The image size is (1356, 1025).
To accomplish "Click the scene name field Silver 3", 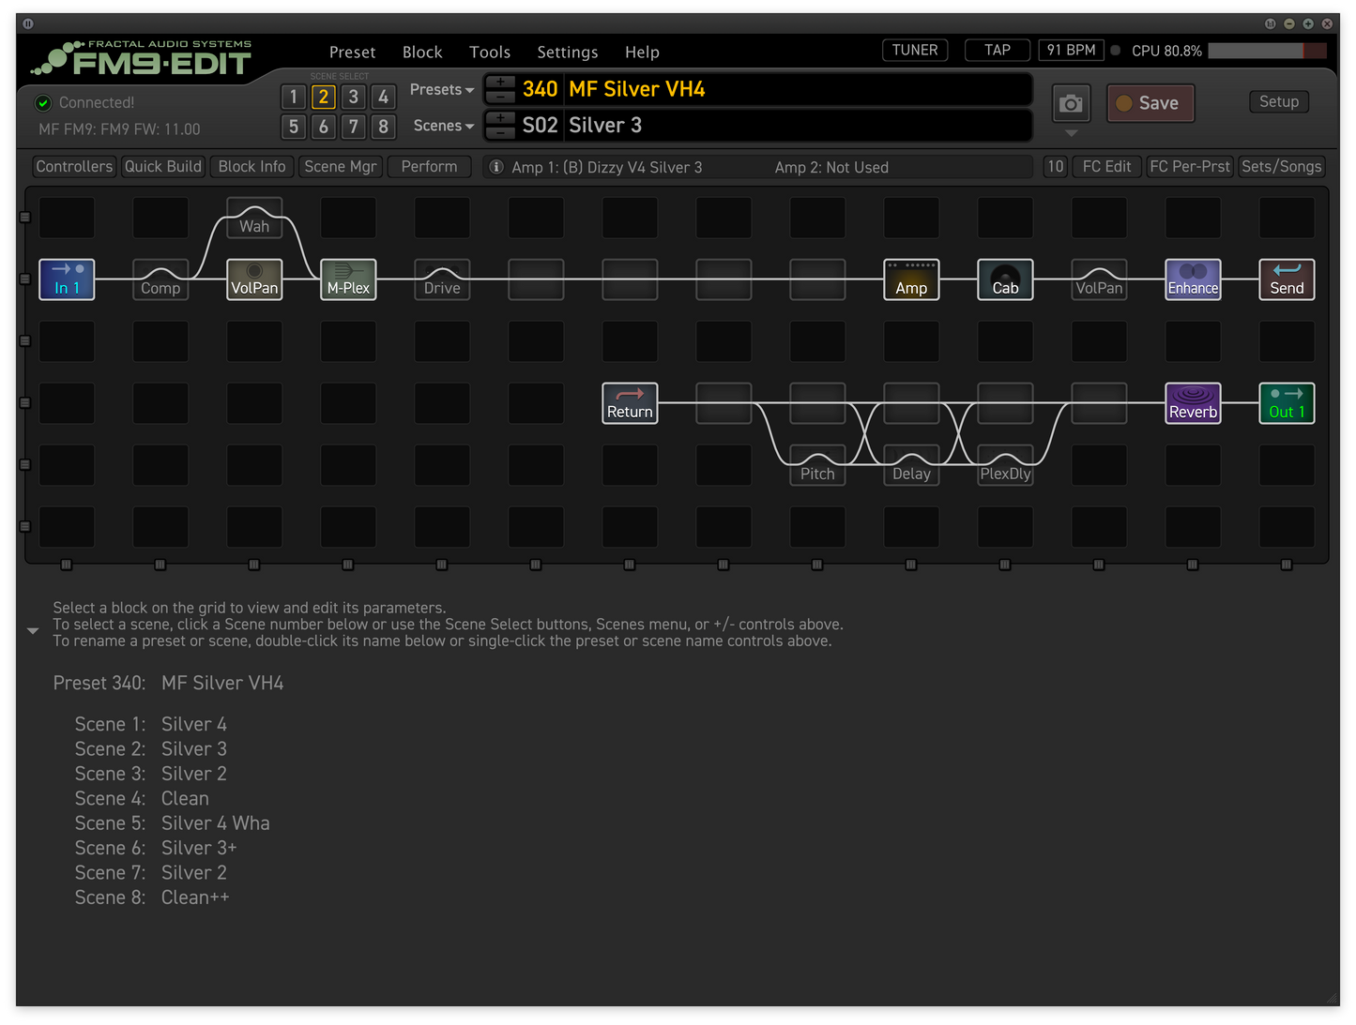I will (x=799, y=126).
